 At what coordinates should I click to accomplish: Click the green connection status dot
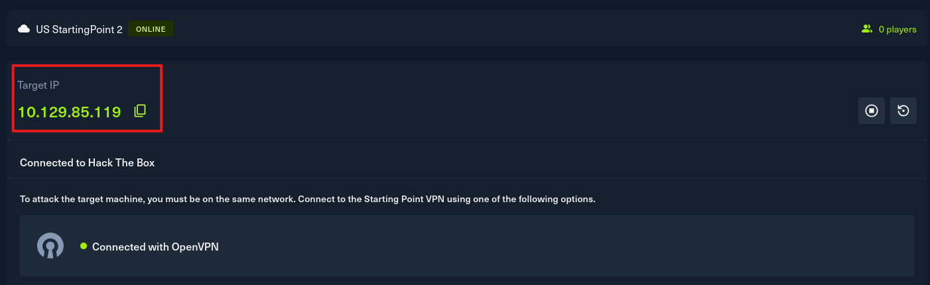84,246
